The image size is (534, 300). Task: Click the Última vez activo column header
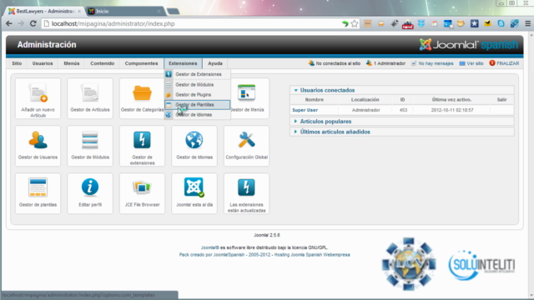[451, 100]
